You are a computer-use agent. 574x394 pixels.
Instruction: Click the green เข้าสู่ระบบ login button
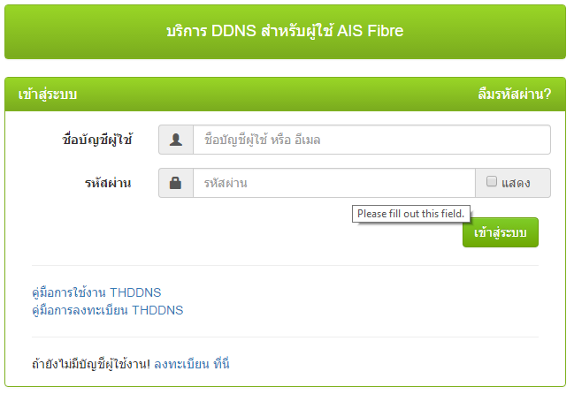tap(501, 232)
